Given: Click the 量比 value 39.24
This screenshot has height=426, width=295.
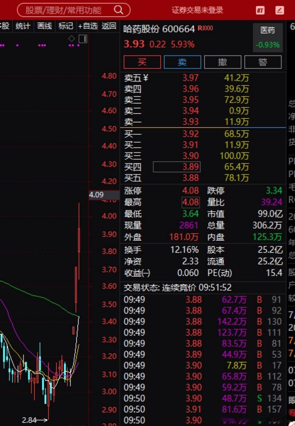Looking at the screenshot, I should pos(272,202).
